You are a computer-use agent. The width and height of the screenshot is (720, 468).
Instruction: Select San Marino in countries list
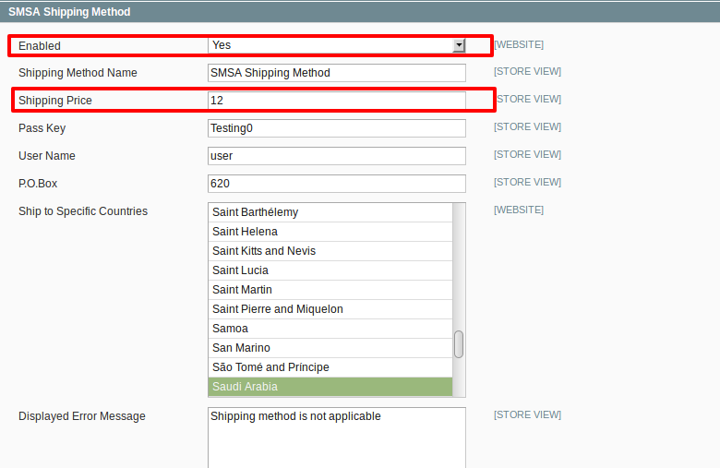(330, 348)
